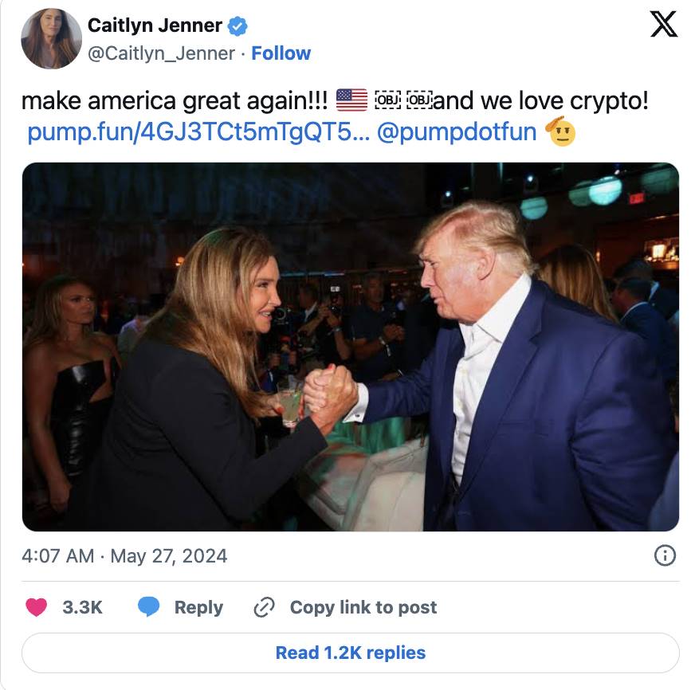This screenshot has height=690, width=695.
Task: Follow the account via Follow link
Action: [x=281, y=53]
